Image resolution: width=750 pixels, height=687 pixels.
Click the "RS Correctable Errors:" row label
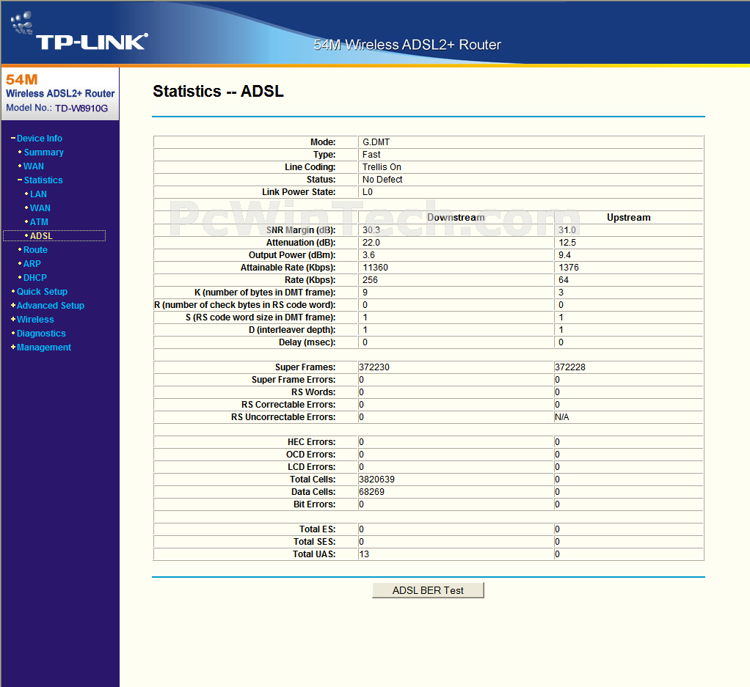point(288,404)
